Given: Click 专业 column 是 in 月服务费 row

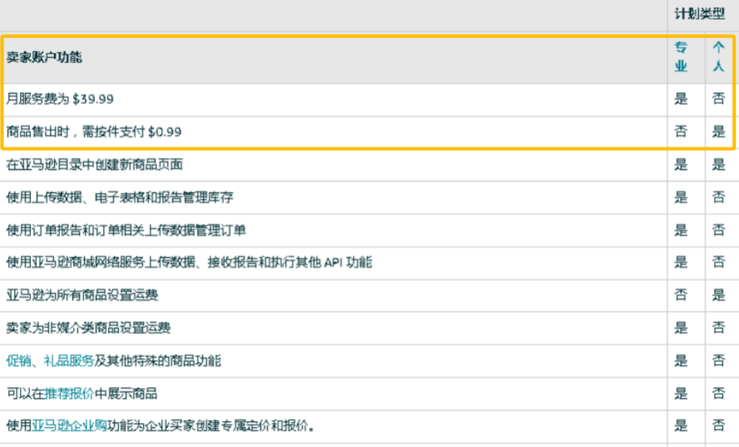Looking at the screenshot, I should pyautogui.click(x=681, y=99).
